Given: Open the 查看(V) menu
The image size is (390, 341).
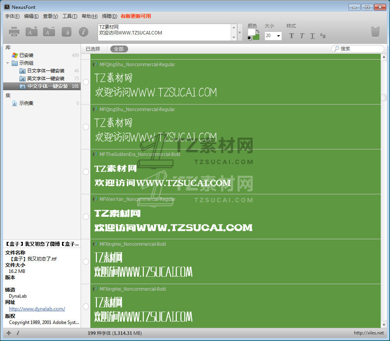Looking at the screenshot, I should click(x=50, y=16).
